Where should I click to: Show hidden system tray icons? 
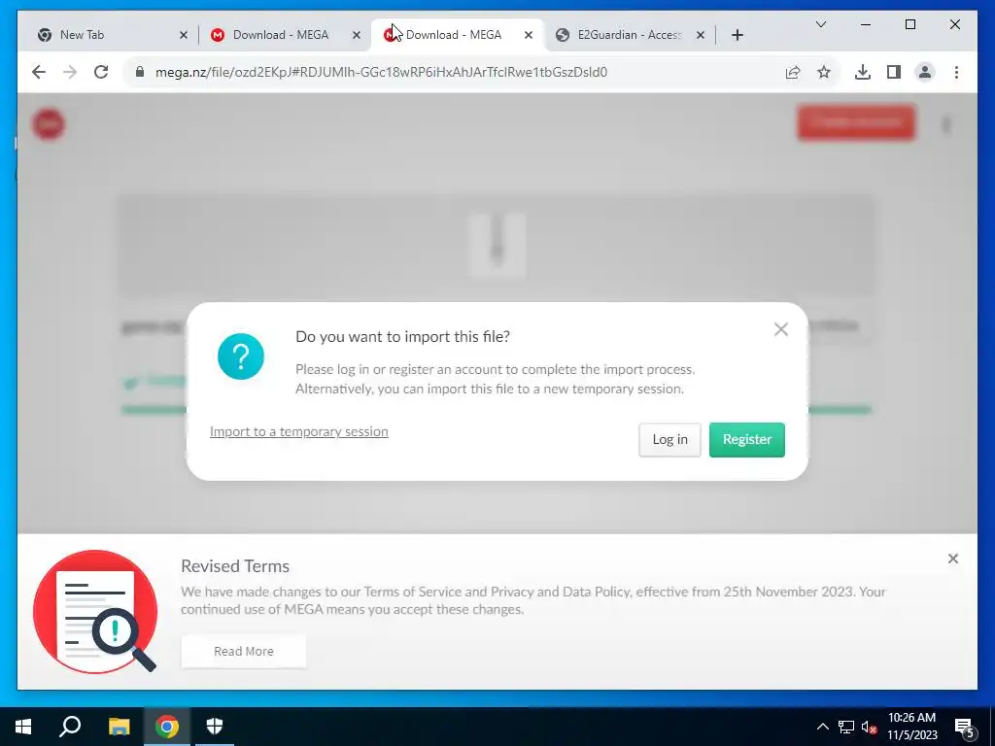pyautogui.click(x=822, y=727)
